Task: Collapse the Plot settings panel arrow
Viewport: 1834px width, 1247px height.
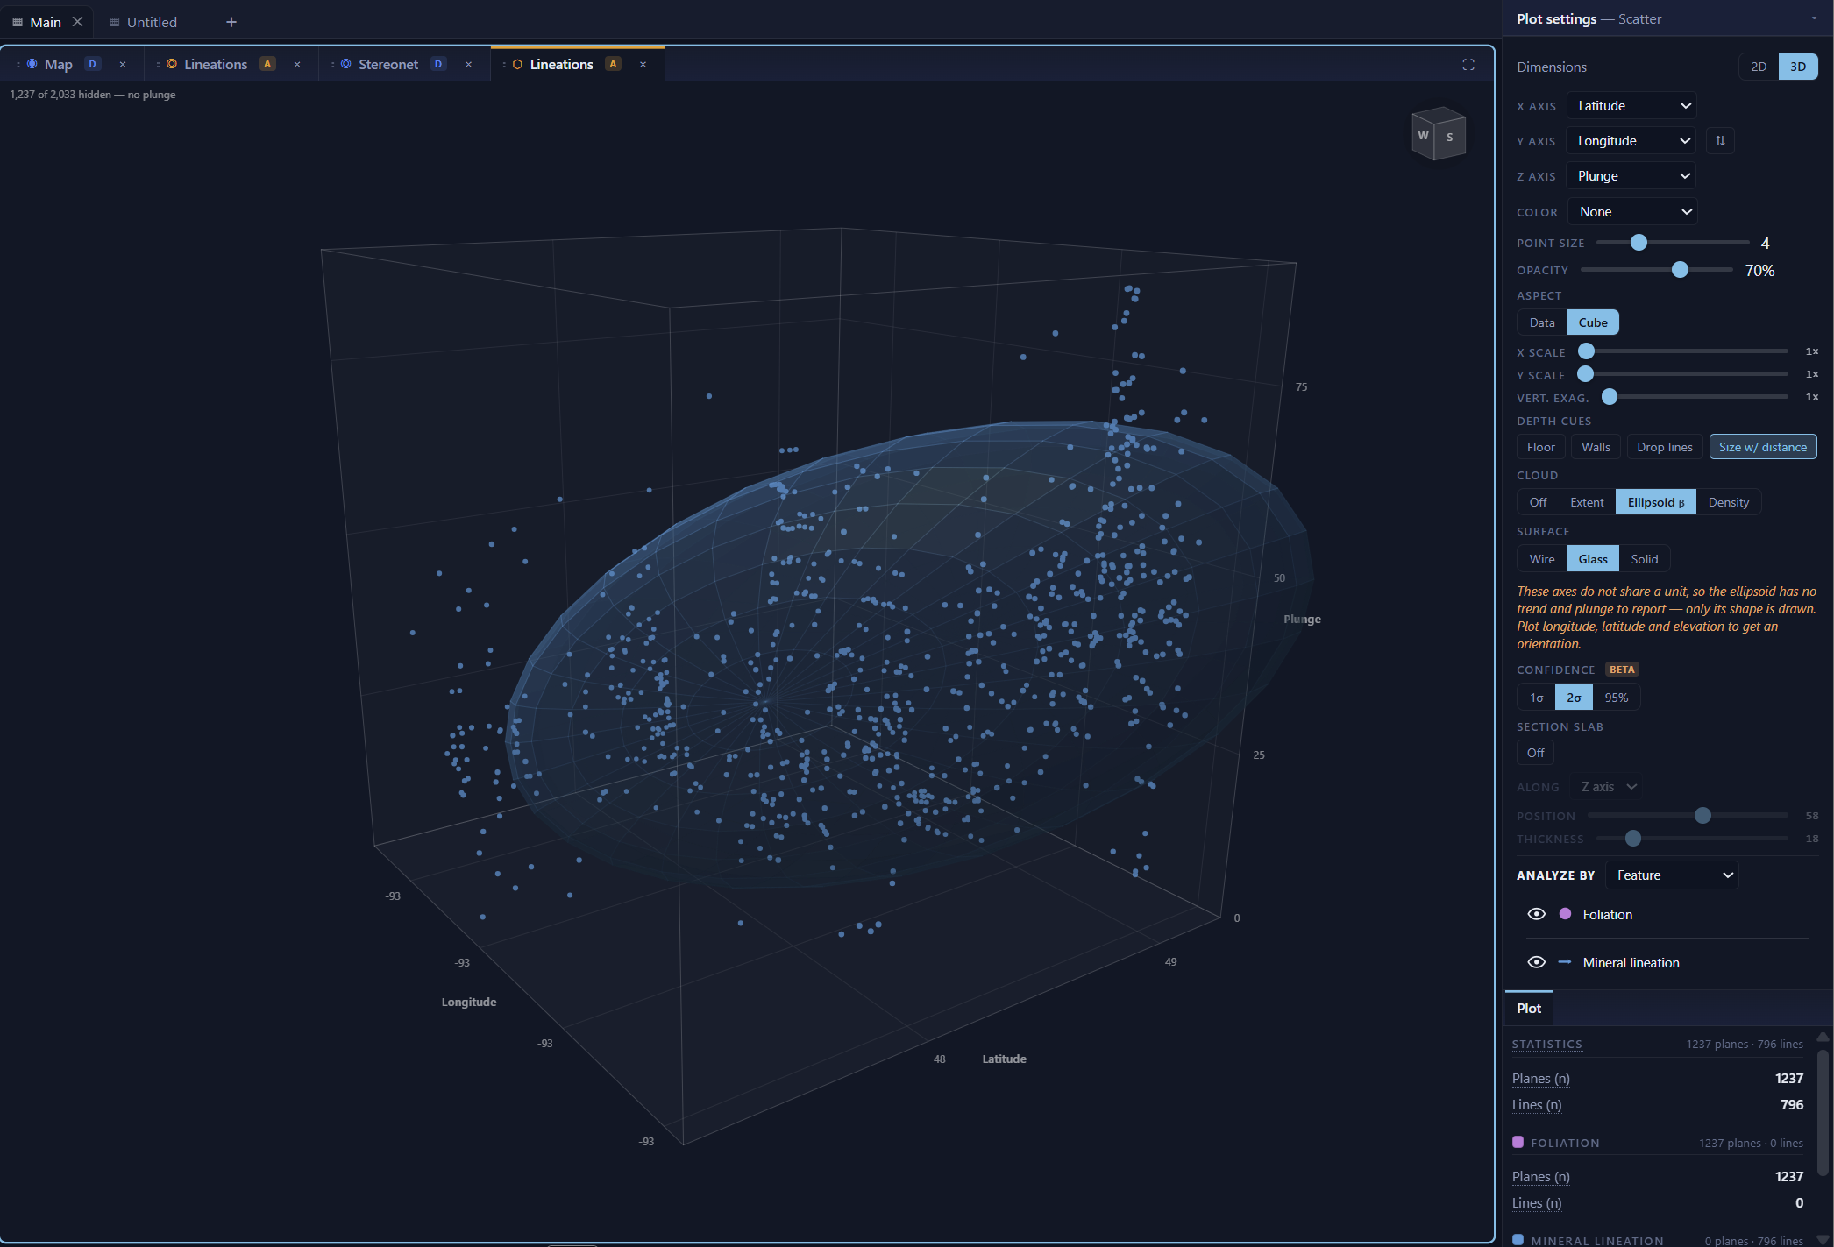Action: pos(1814,18)
